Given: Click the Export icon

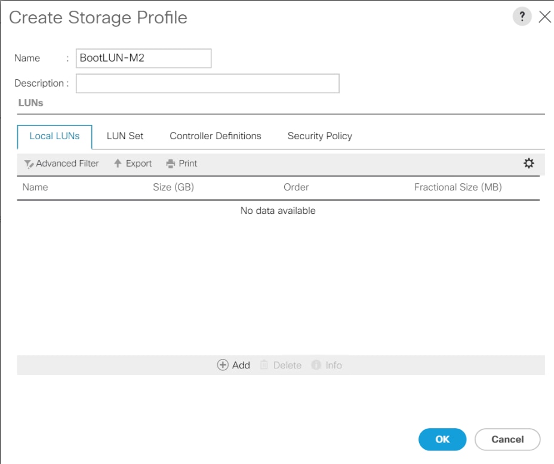Looking at the screenshot, I should [117, 163].
